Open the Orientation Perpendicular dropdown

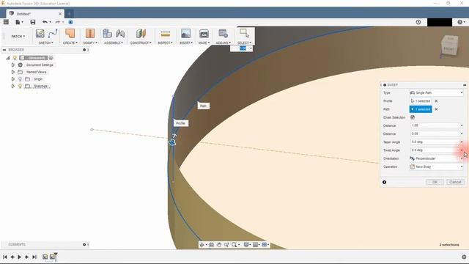click(x=437, y=158)
